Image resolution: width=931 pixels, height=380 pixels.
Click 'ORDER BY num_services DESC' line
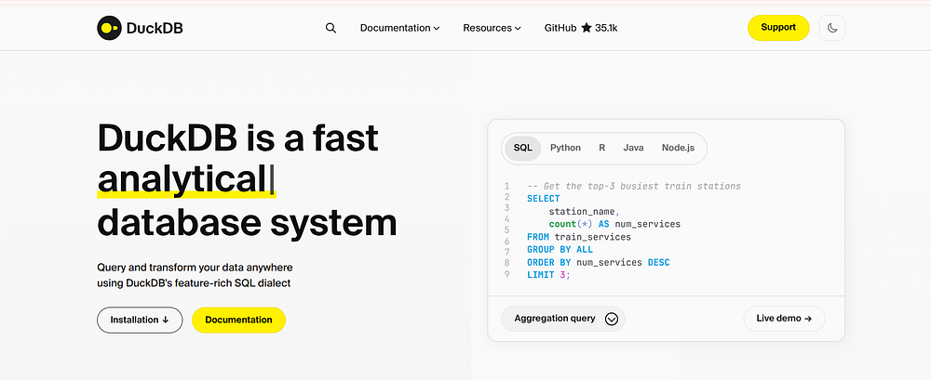(x=598, y=262)
